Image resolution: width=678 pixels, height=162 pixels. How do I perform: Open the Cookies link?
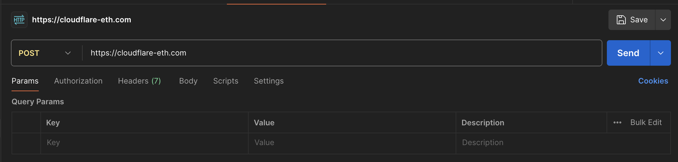pos(653,81)
